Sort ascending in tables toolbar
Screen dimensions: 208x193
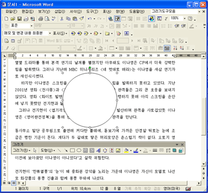coord(175,48)
